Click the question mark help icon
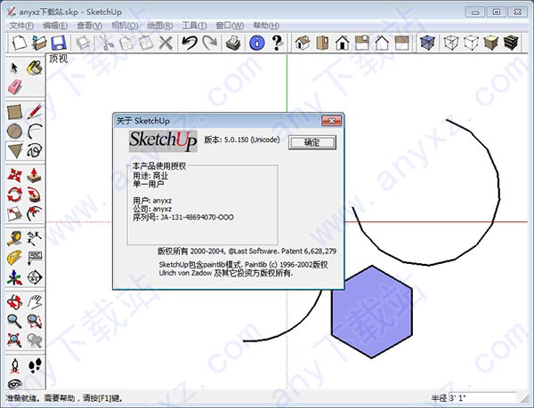Image resolution: width=534 pixels, height=408 pixels. [277, 44]
